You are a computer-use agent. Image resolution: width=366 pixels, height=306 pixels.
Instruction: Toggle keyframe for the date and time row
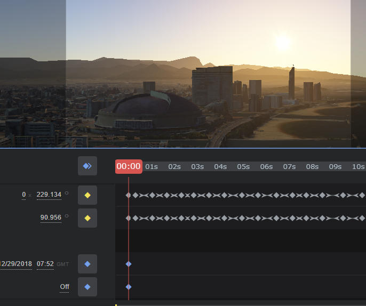point(87,264)
